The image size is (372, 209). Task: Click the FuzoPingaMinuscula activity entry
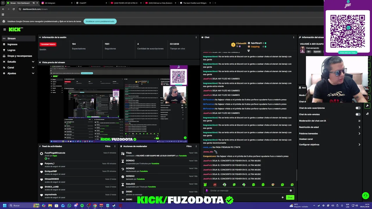coord(78,156)
